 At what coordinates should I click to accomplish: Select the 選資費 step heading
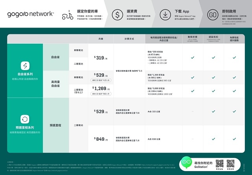pos(132,11)
